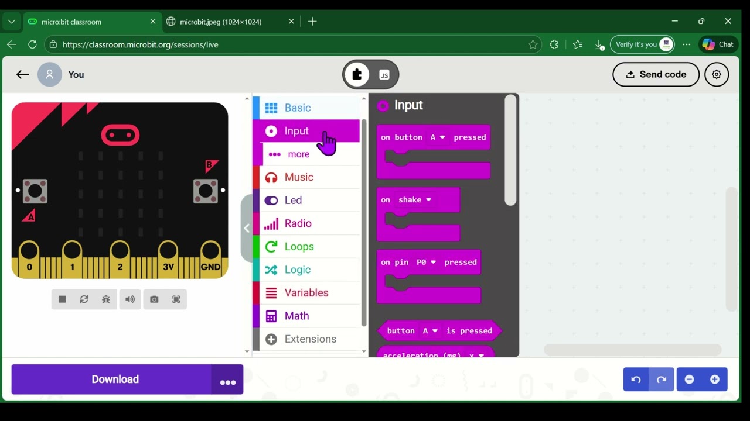Open a new browser tab

[312, 22]
